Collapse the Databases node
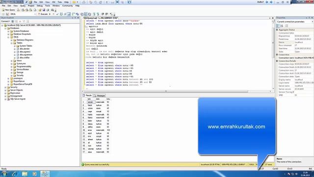The width and height of the screenshot is (314, 177). coord(5,29)
